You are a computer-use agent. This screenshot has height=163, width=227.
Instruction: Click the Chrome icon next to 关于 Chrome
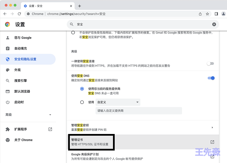pos(7,140)
